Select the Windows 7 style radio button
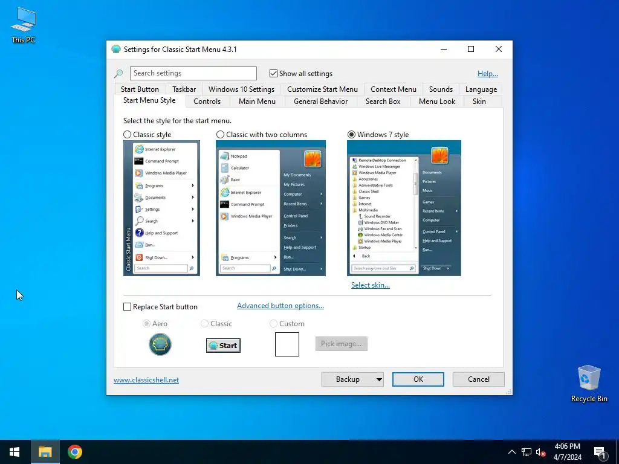This screenshot has height=464, width=619. click(351, 135)
